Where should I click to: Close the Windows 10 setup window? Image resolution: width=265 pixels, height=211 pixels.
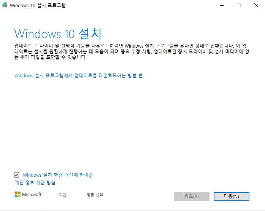[256, 5]
